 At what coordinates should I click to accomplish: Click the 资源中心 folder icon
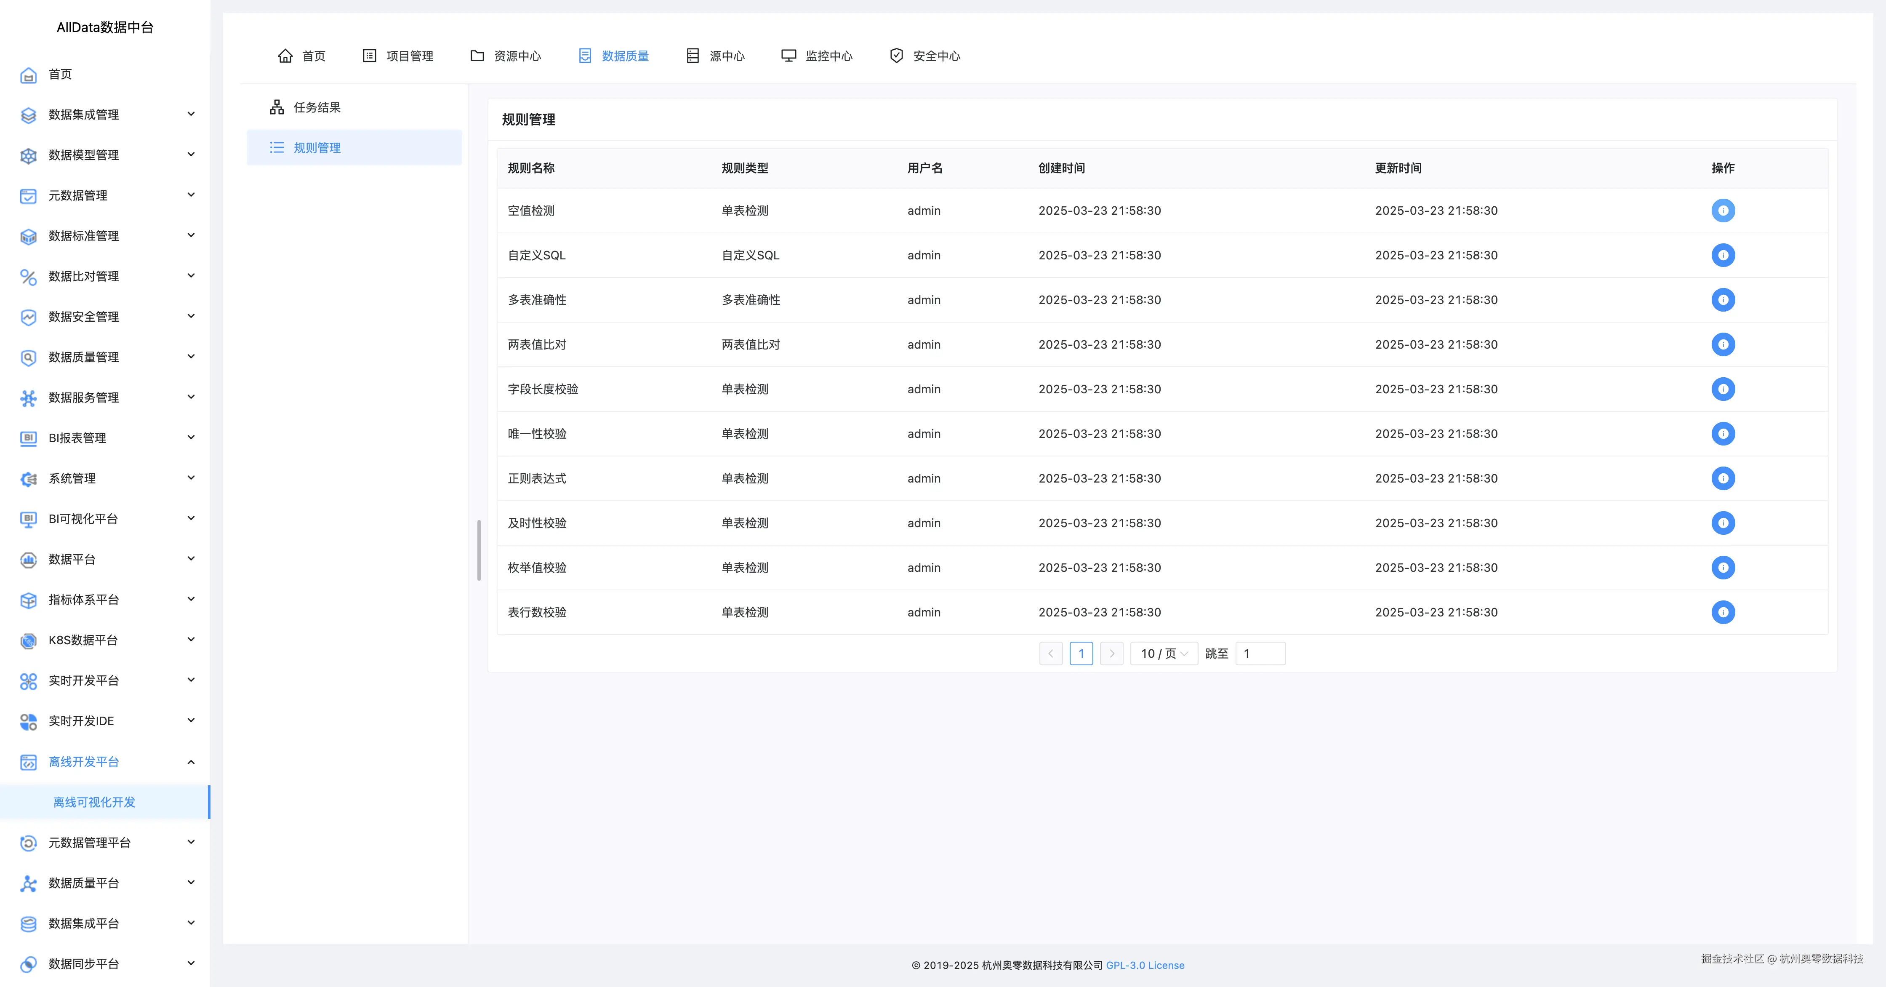(x=477, y=56)
